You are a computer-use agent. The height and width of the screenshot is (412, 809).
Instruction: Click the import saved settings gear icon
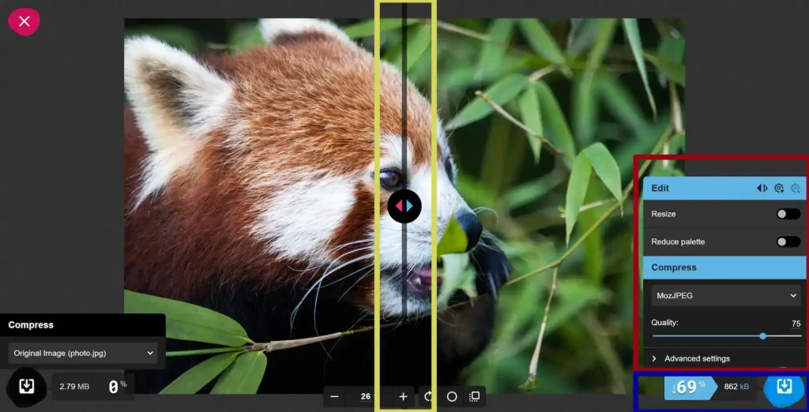796,188
